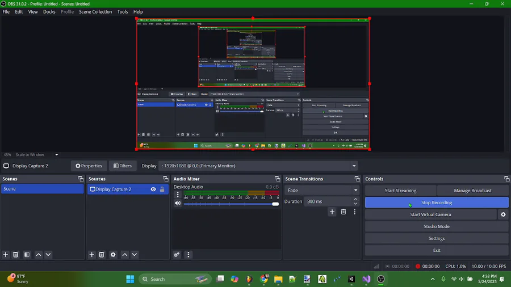Open the Docks menu
The width and height of the screenshot is (511, 287).
(x=49, y=11)
